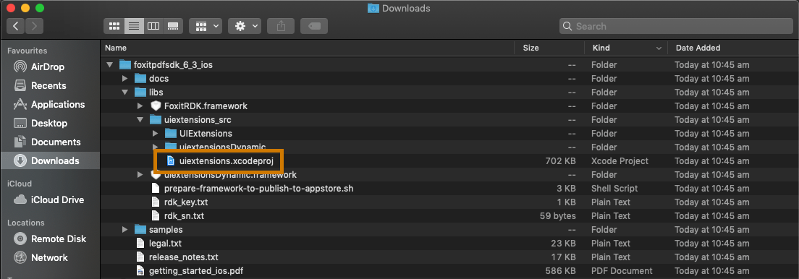The width and height of the screenshot is (799, 279).
Task: Select the getting_started_ios.pdf file name
Action: pyautogui.click(x=195, y=271)
